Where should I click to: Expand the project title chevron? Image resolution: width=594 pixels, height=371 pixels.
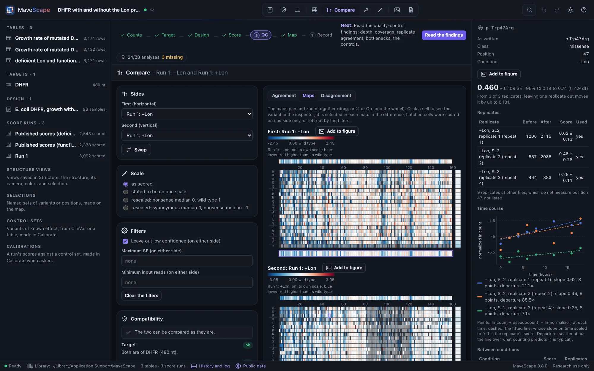[152, 10]
